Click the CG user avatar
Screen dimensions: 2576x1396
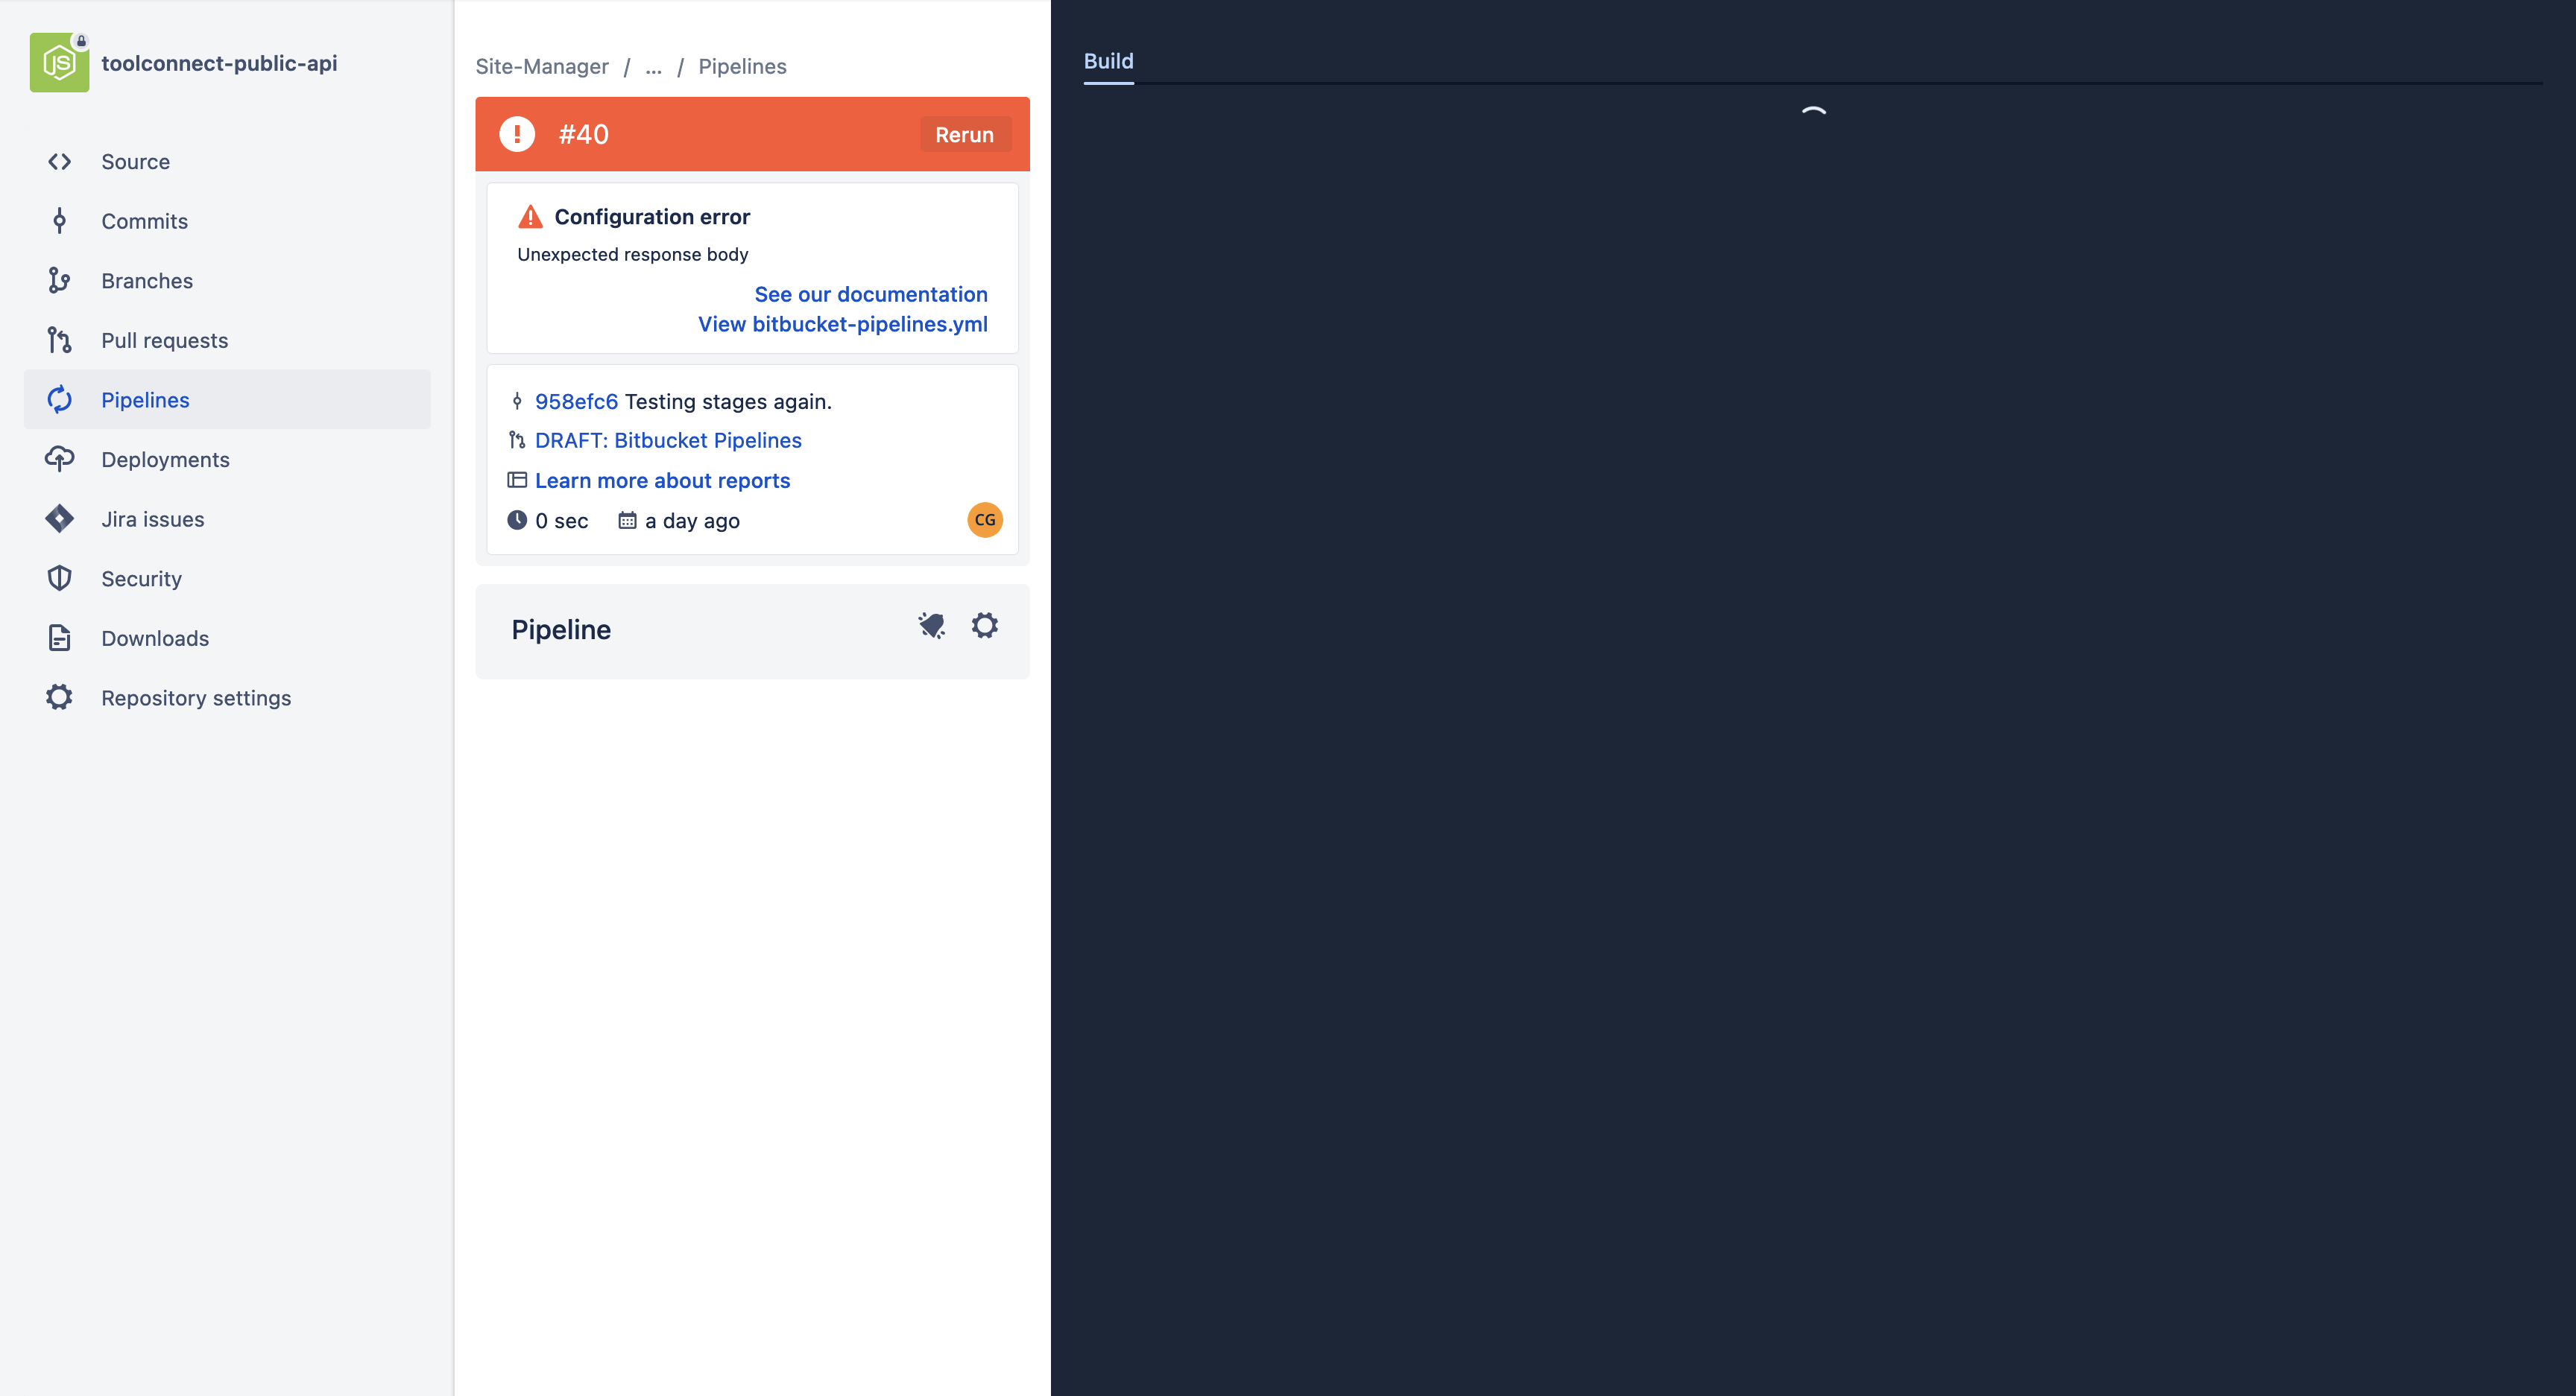click(x=984, y=520)
